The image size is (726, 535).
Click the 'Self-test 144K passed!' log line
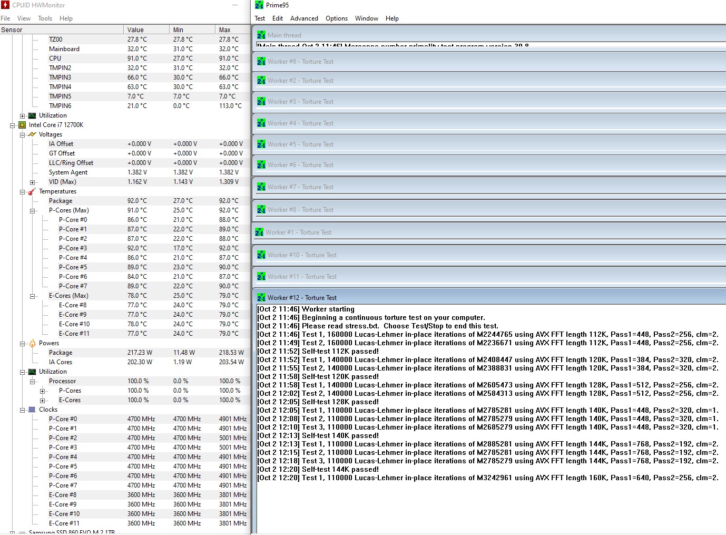point(318,469)
